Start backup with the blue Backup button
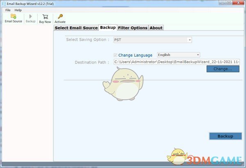 (x=225, y=136)
